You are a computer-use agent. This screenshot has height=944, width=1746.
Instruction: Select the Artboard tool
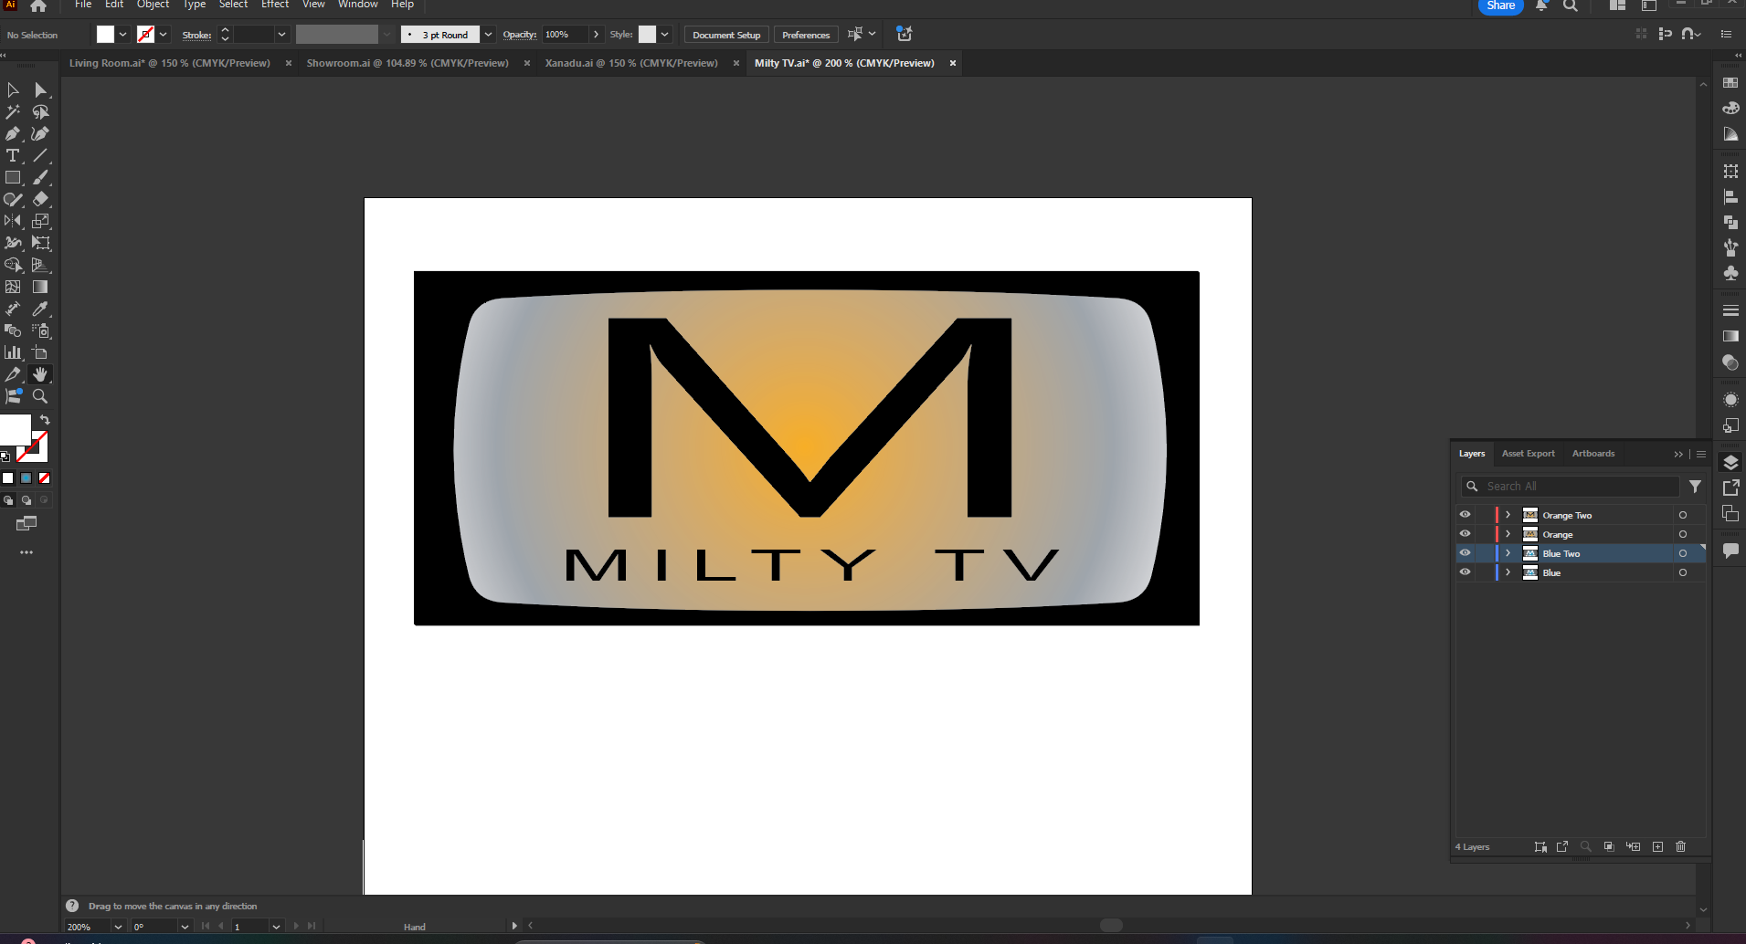point(40,352)
